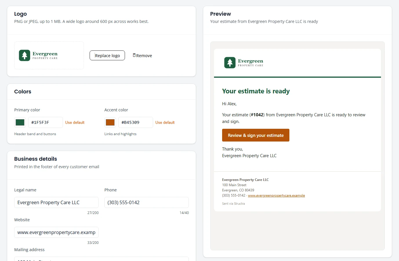The image size is (399, 261).
Task: Click the Evergreen logo in email preview
Action: (x=244, y=63)
